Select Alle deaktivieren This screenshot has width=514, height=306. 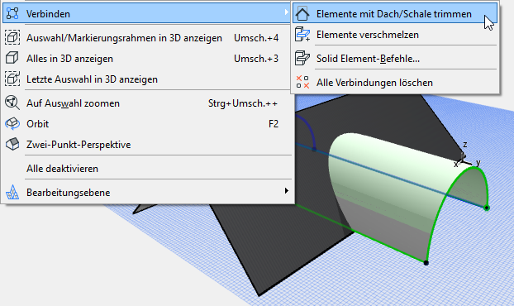pos(146,169)
